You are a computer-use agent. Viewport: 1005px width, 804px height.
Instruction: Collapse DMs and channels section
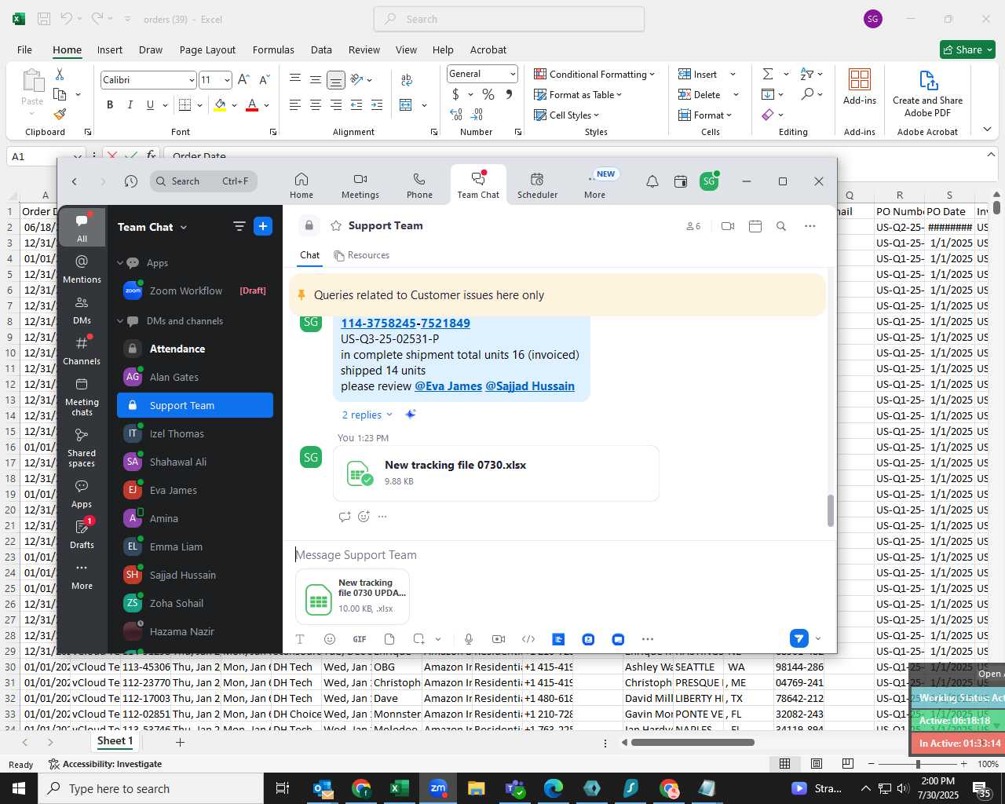coord(120,321)
